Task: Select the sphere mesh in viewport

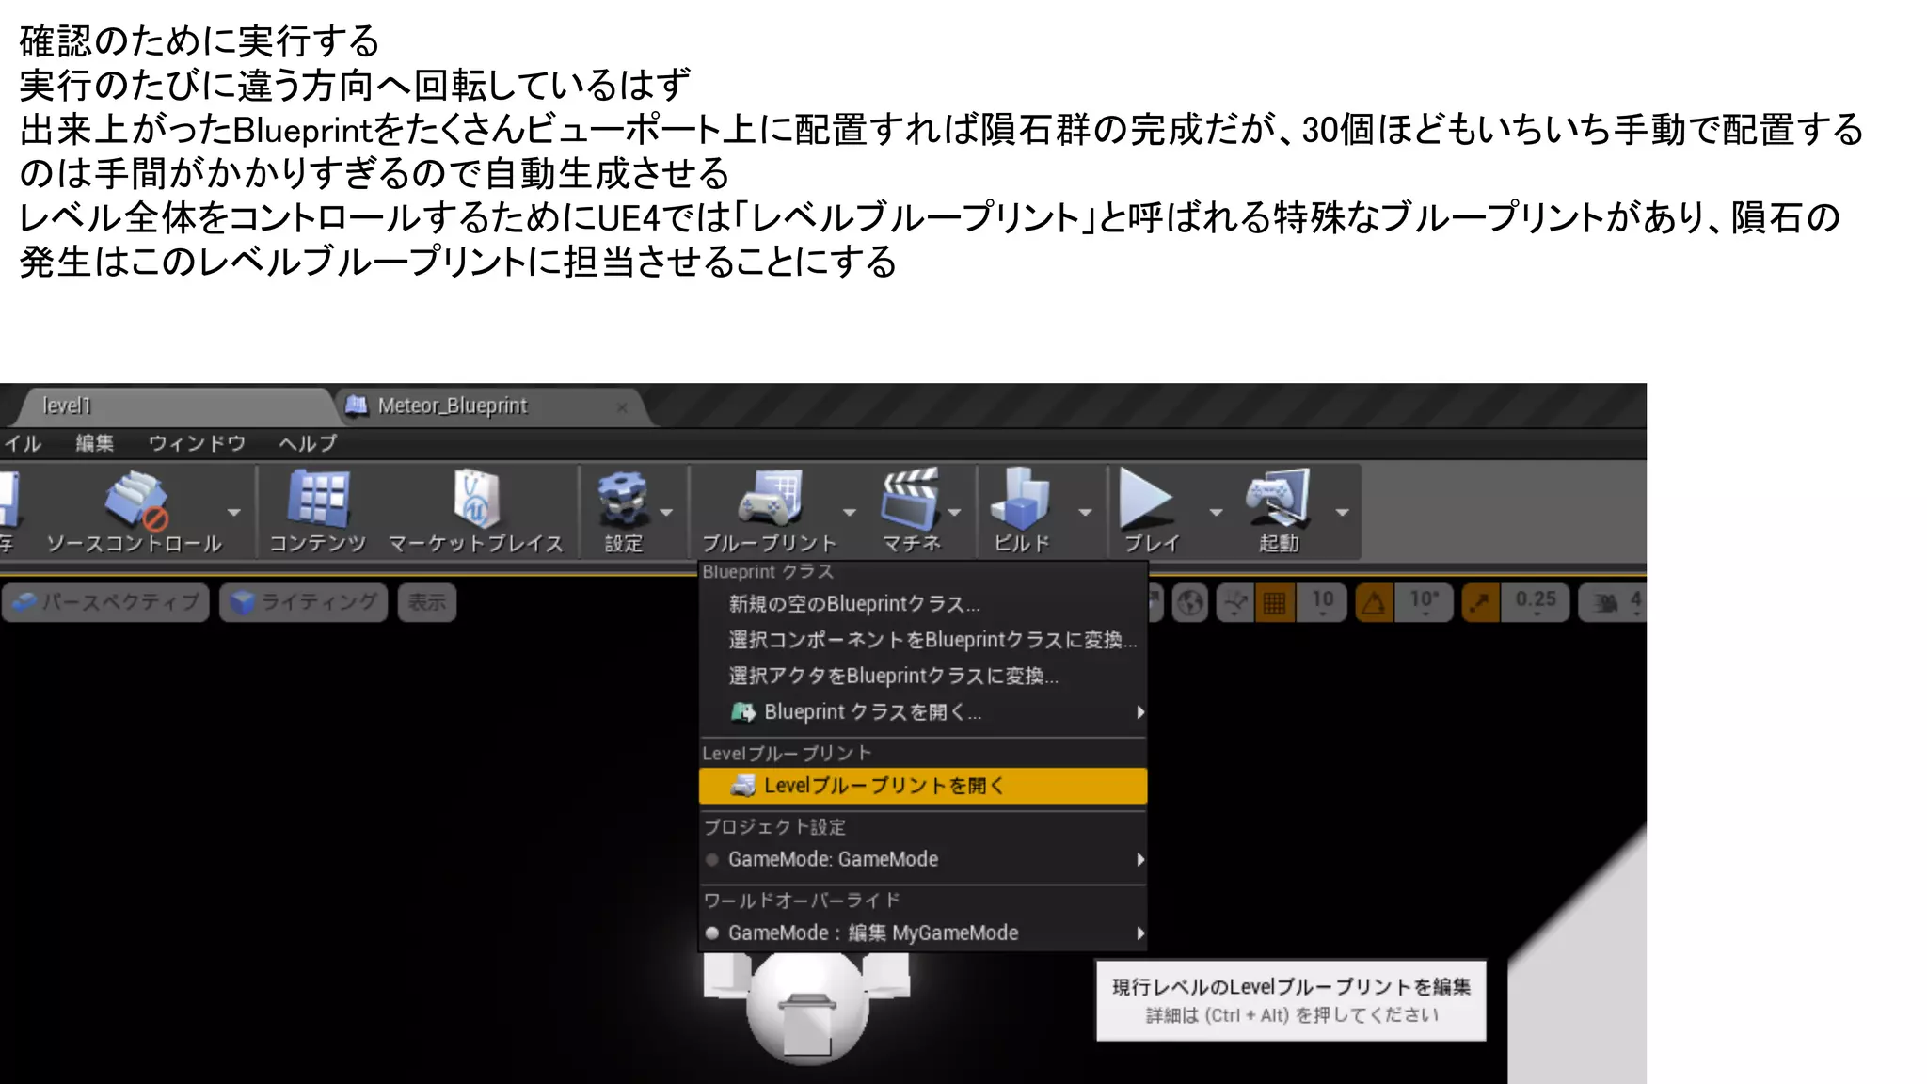Action: pos(806,1007)
